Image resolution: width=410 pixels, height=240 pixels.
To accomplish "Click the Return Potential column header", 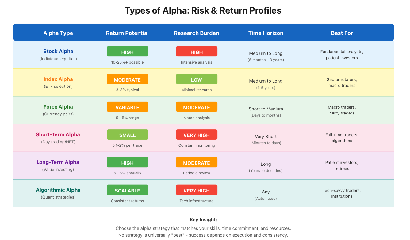I will click(x=127, y=33).
